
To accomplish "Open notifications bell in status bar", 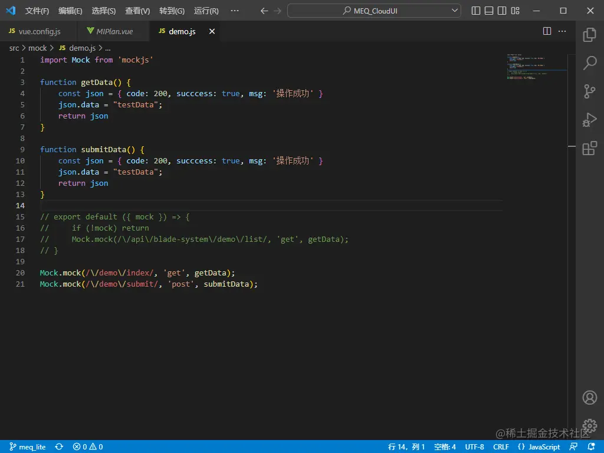I will [591, 447].
